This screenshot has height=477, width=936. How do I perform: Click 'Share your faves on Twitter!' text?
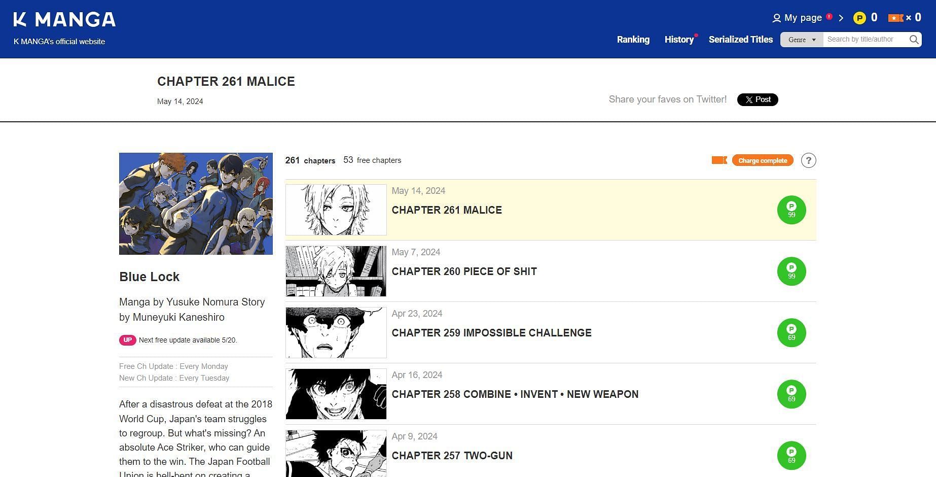coord(668,99)
